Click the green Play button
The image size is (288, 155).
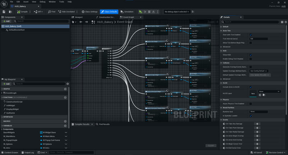pyautogui.click(x=140, y=12)
